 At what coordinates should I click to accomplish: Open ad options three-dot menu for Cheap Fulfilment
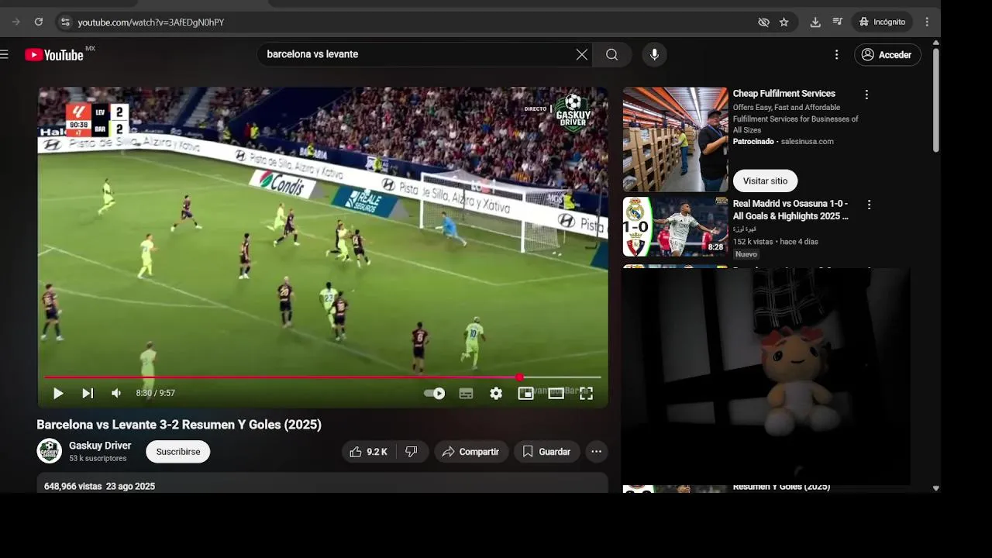(x=866, y=95)
